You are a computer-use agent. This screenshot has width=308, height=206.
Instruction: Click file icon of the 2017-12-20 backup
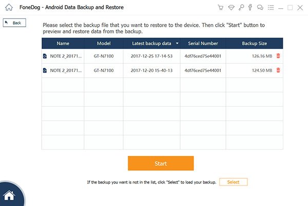coord(45,70)
